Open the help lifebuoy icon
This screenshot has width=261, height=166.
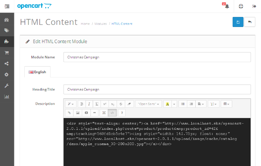(x=241, y=7)
